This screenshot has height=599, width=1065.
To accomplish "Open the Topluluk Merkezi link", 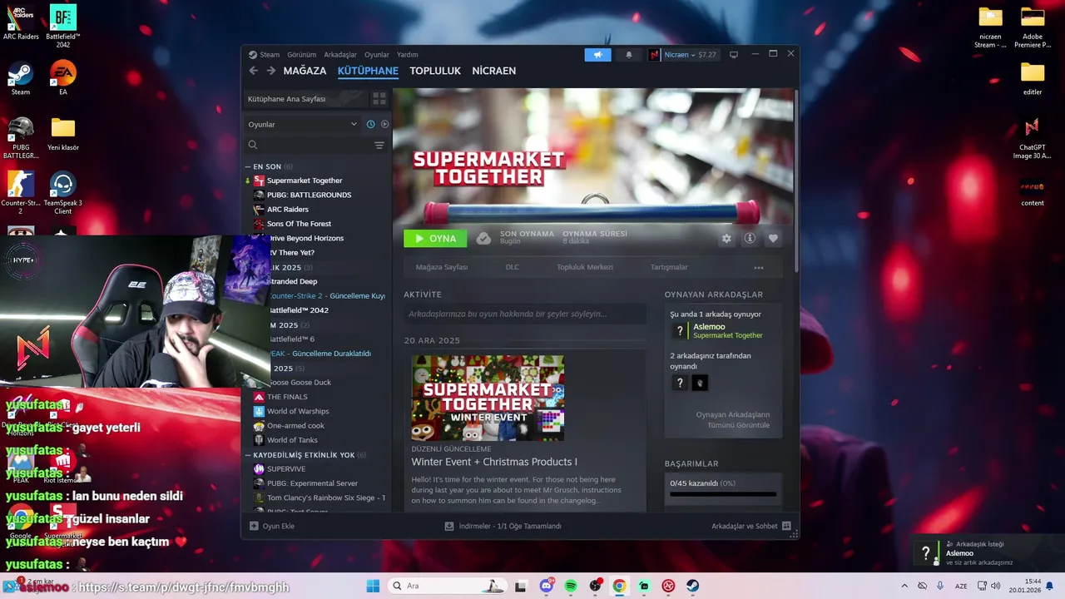I will [585, 267].
